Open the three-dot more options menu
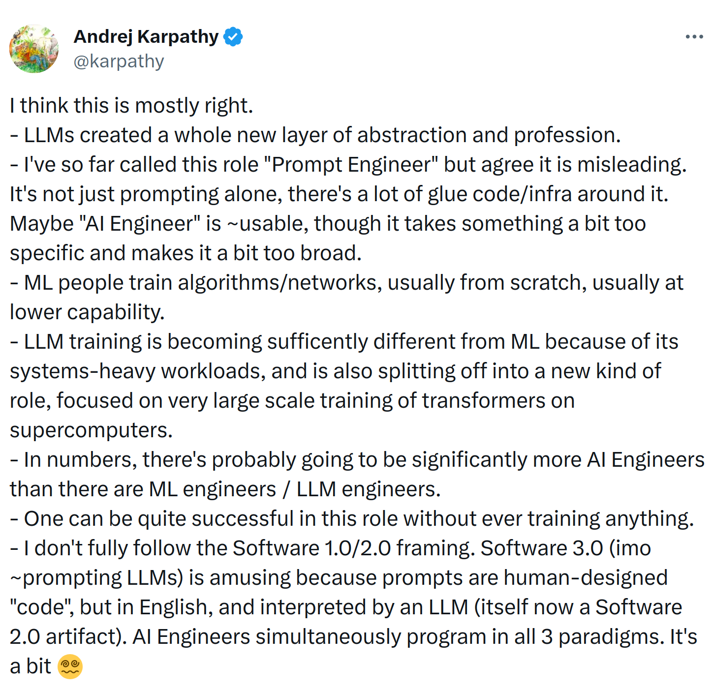This screenshot has height=692, width=713. point(694,36)
